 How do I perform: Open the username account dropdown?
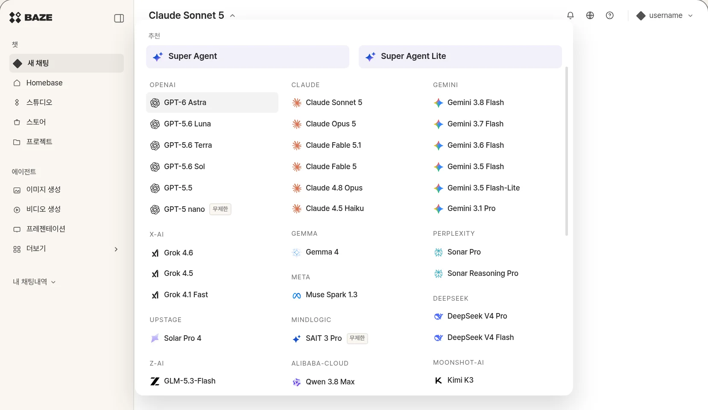click(664, 15)
